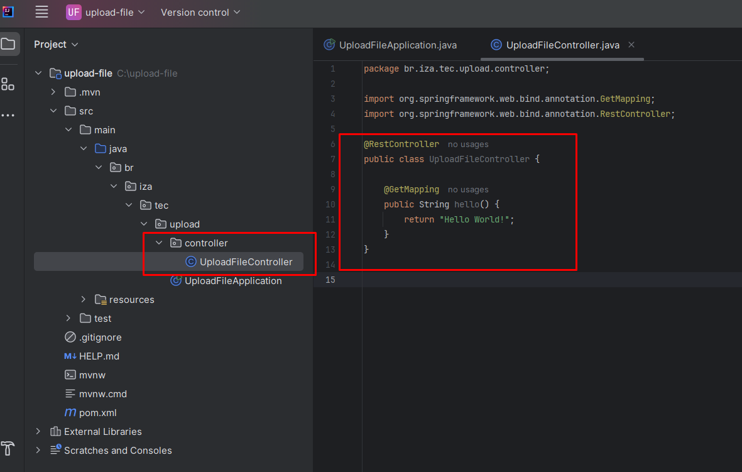Viewport: 742px width, 472px height.
Task: Collapse the main folder
Action: [x=68, y=129]
